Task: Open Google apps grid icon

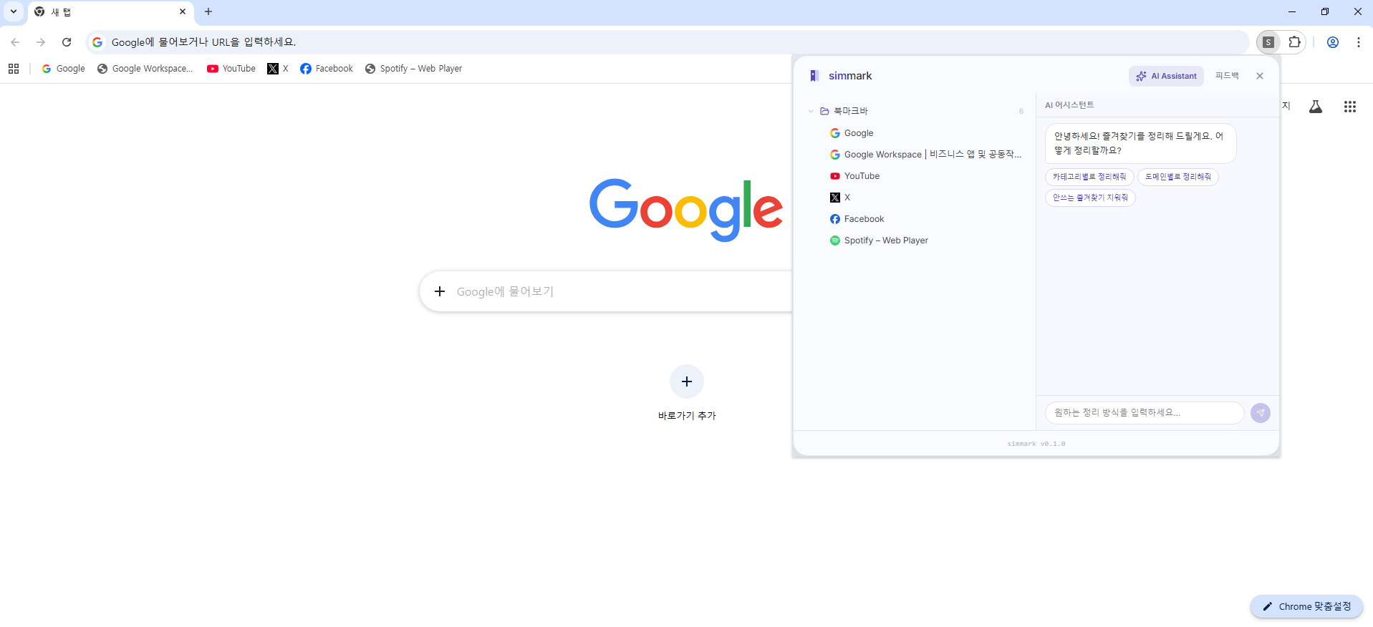Action: click(1350, 107)
